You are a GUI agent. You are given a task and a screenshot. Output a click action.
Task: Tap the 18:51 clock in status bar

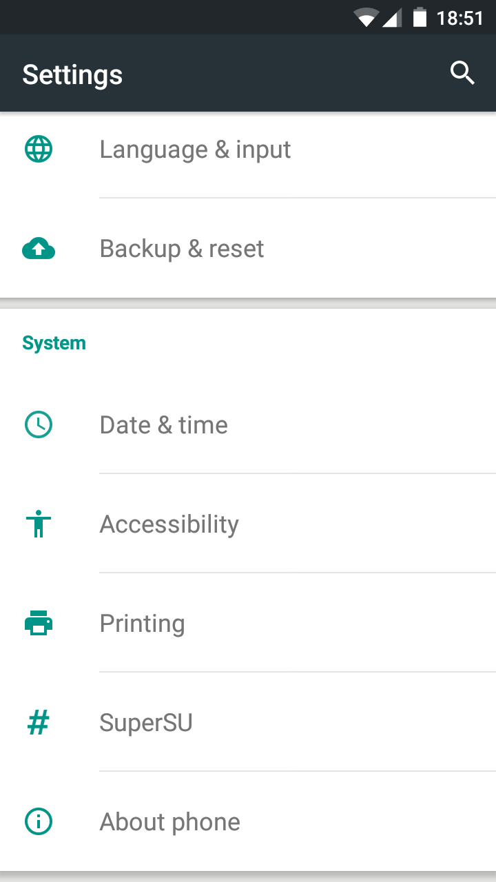pyautogui.click(x=459, y=18)
